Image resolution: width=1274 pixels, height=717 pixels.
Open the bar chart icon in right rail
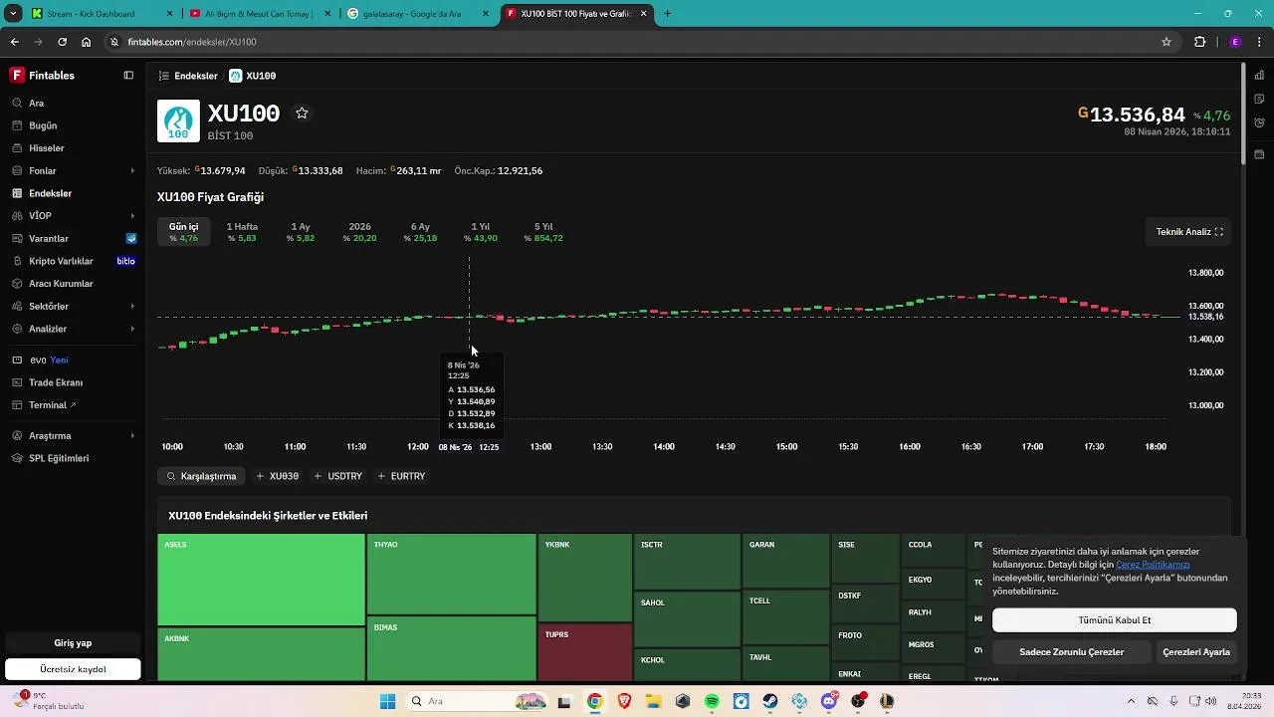[1259, 76]
